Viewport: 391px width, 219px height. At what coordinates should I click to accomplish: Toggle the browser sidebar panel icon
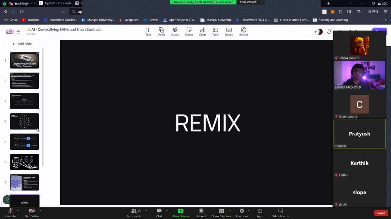(349, 11)
